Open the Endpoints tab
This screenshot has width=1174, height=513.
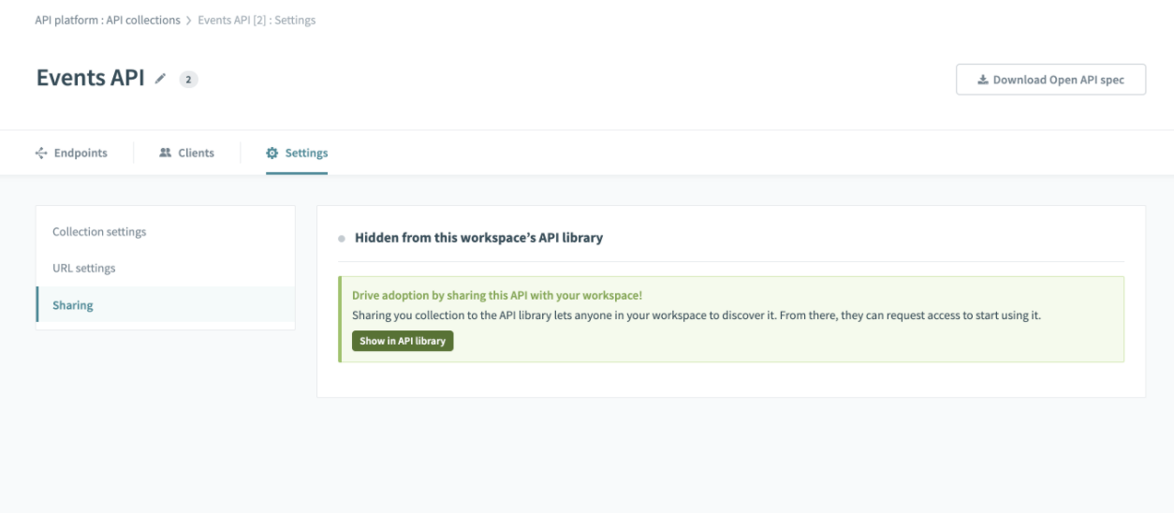coord(71,153)
